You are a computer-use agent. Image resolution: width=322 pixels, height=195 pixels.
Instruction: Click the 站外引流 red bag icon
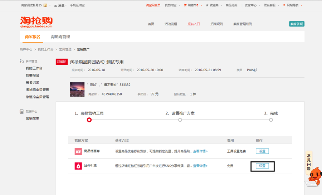tap(78, 166)
